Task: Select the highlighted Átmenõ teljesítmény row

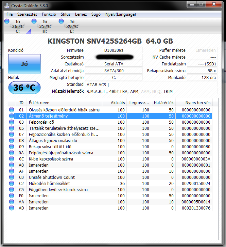Action: pos(110,116)
